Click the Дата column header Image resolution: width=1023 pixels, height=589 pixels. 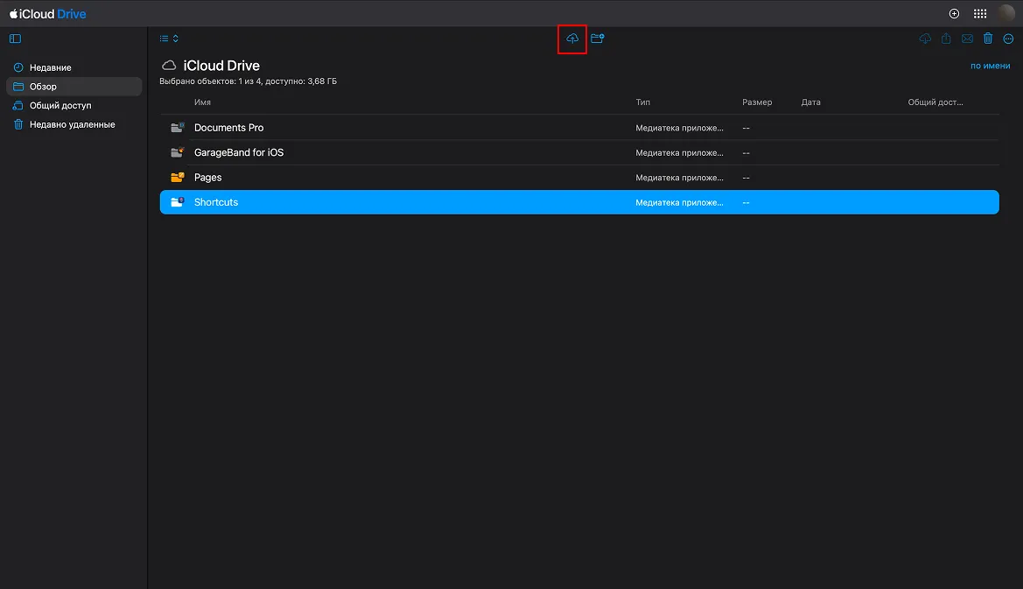(811, 102)
